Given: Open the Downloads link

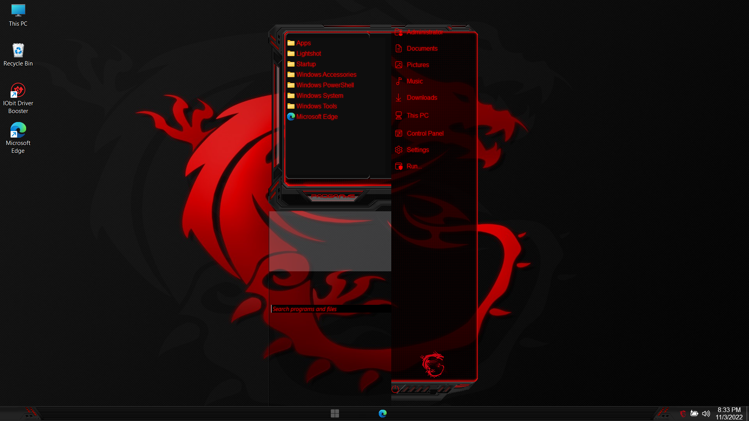Looking at the screenshot, I should click(421, 97).
